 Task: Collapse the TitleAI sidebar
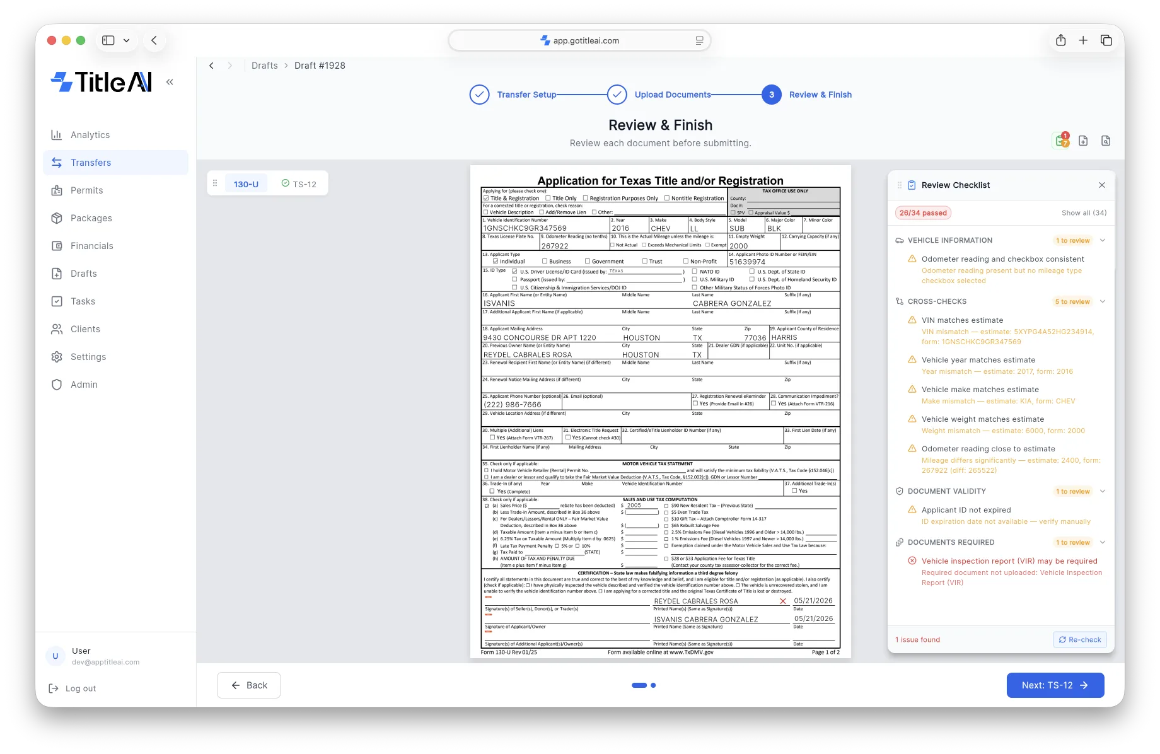tap(170, 82)
